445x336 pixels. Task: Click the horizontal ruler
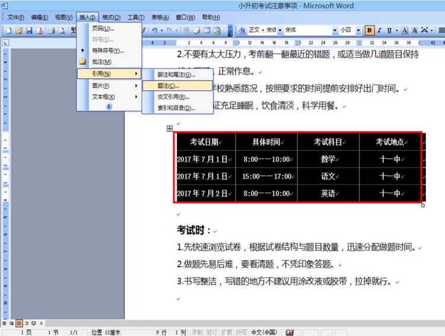coord(285,43)
